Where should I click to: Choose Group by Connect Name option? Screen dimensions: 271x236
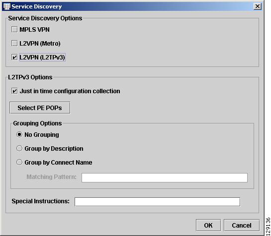click(19, 162)
